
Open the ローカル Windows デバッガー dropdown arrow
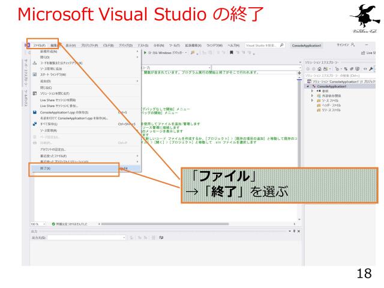tap(186, 53)
